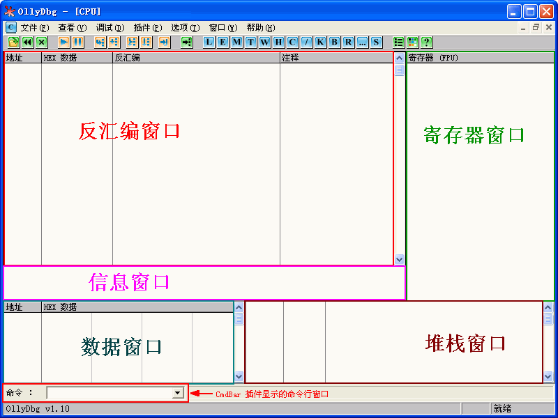The image size is (558, 418).
Task: Click the 地址 column header in disassembly pane
Action: click(23, 58)
